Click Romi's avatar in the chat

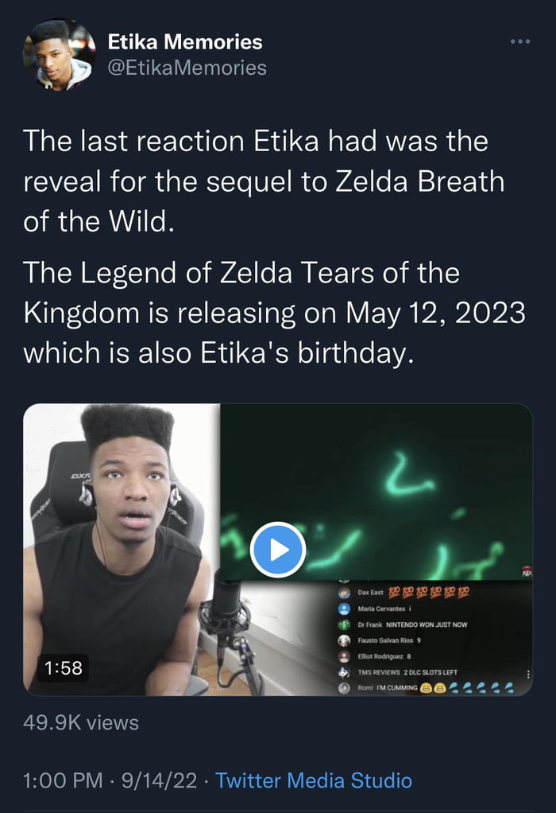[x=345, y=686]
